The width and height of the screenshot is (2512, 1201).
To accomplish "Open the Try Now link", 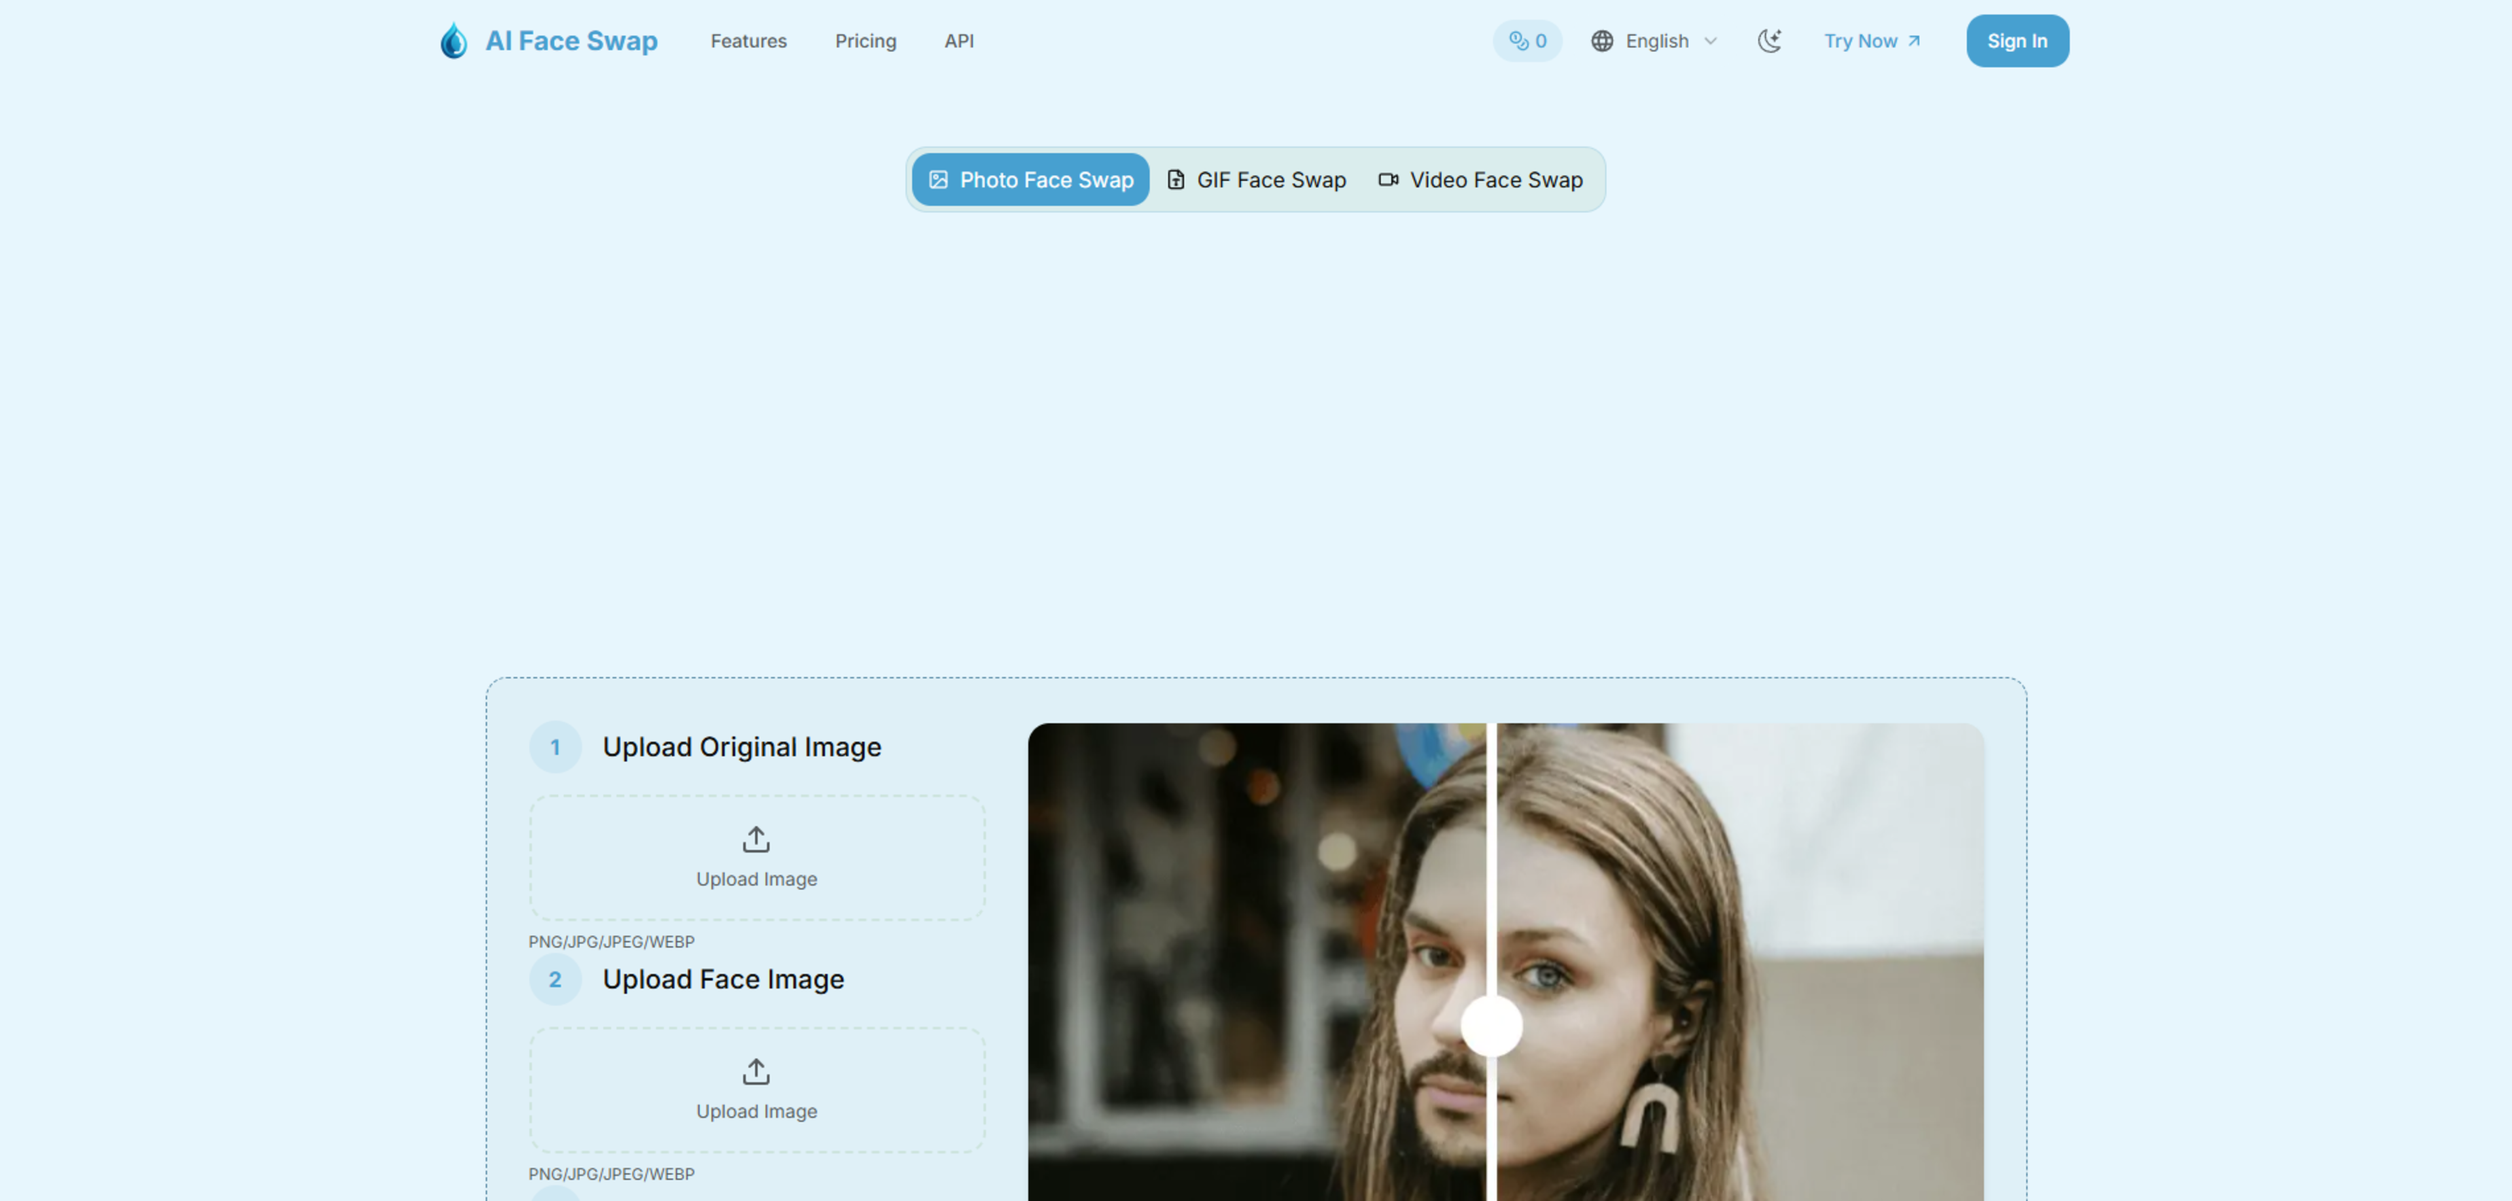I will pos(1872,41).
